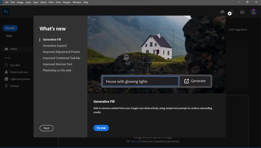
Task: Click the New file button
Action: pyautogui.click(x=10, y=28)
